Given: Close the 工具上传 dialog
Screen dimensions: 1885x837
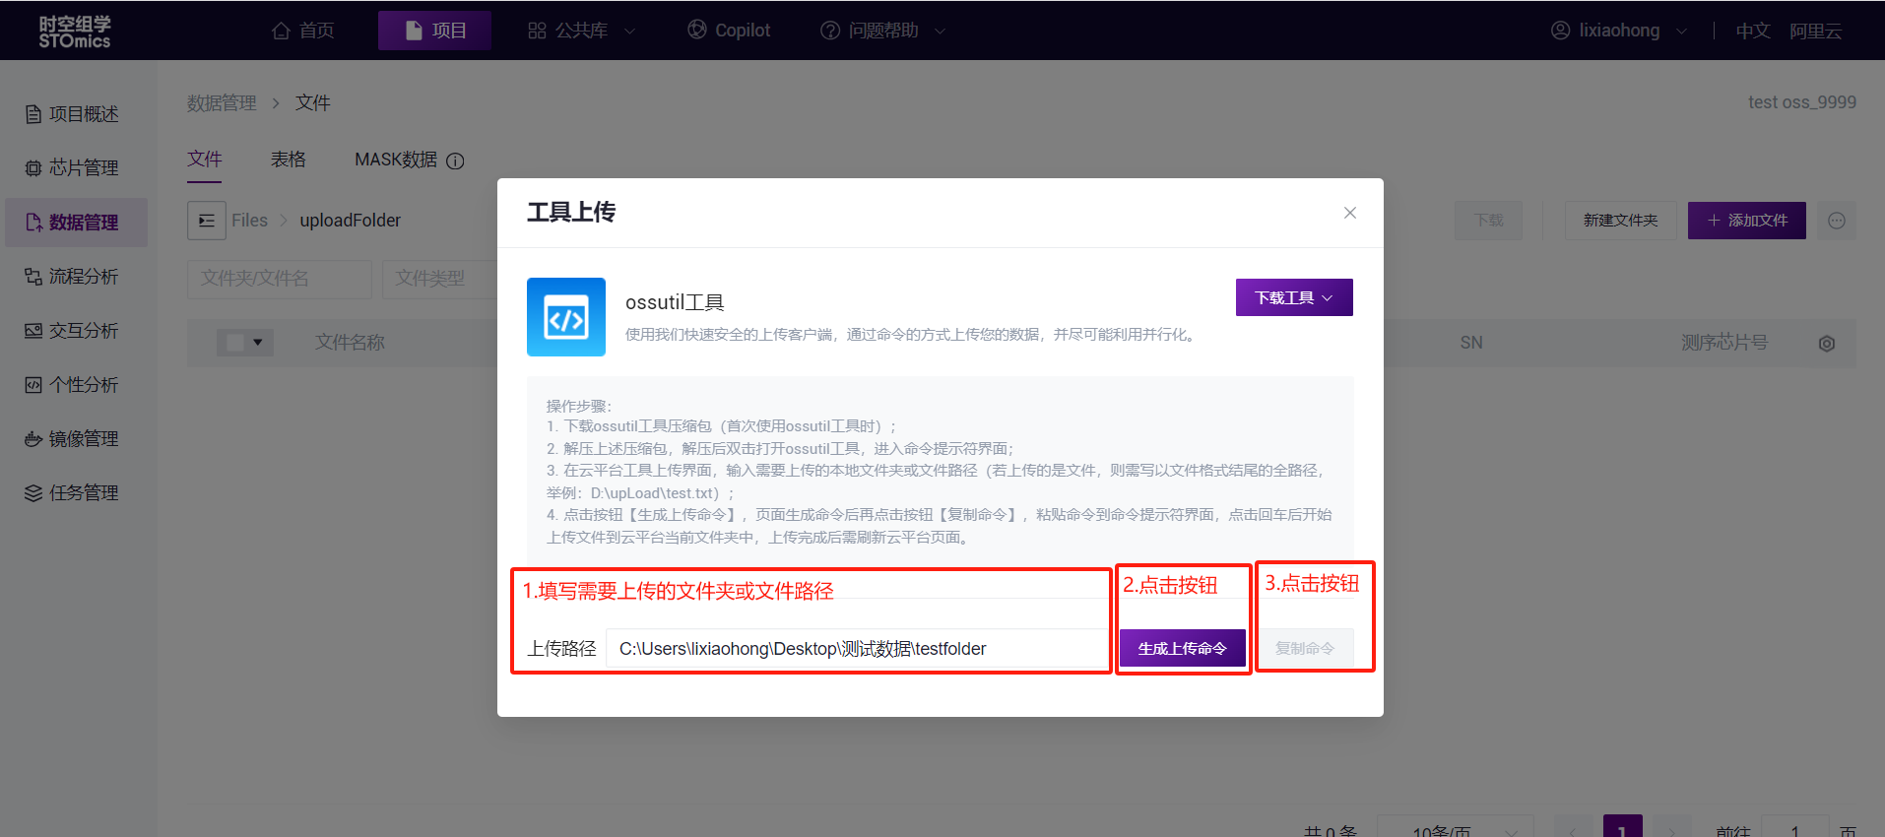Looking at the screenshot, I should click(1350, 213).
